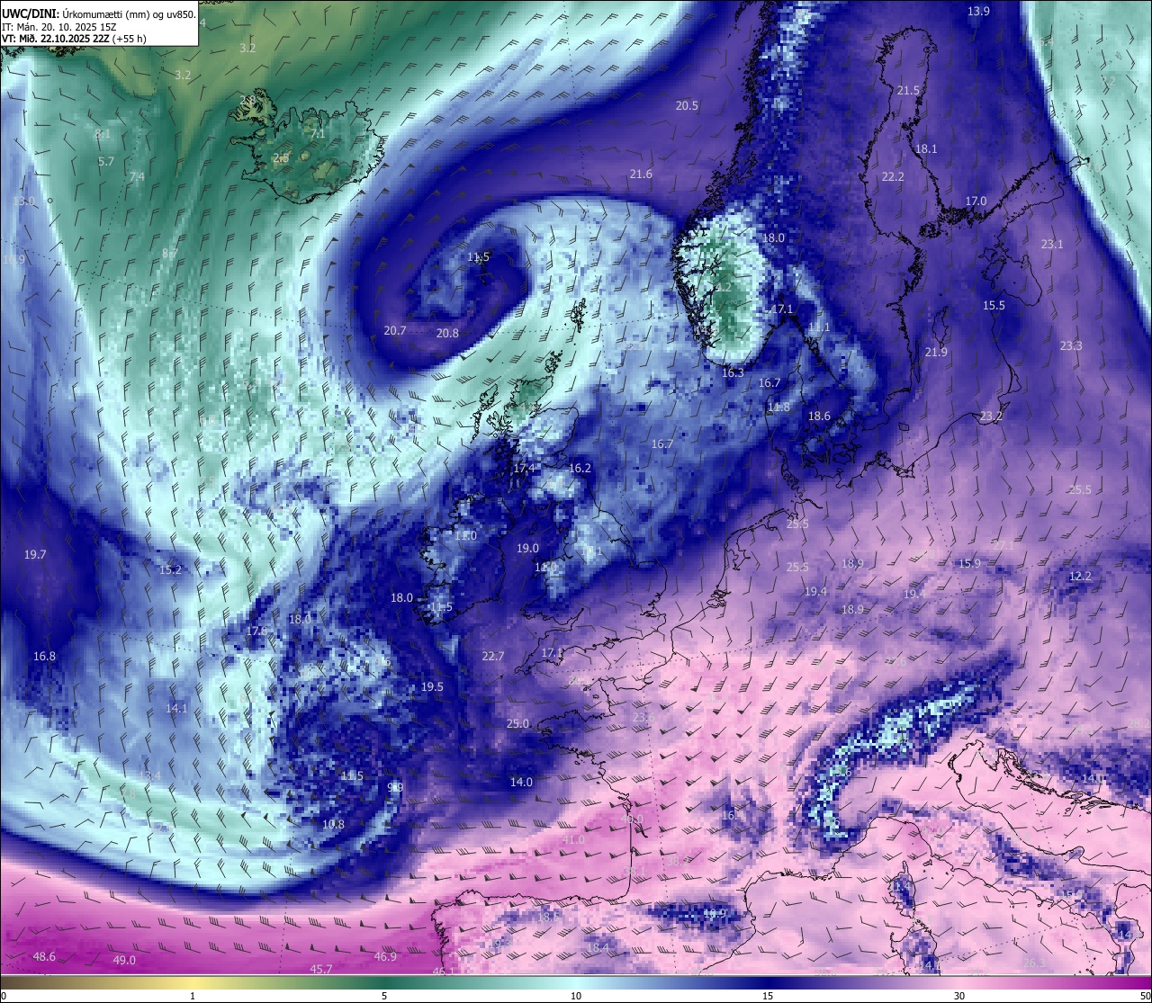Click the map value '20.5'
Screen dimensions: 1152x1003
click(687, 105)
